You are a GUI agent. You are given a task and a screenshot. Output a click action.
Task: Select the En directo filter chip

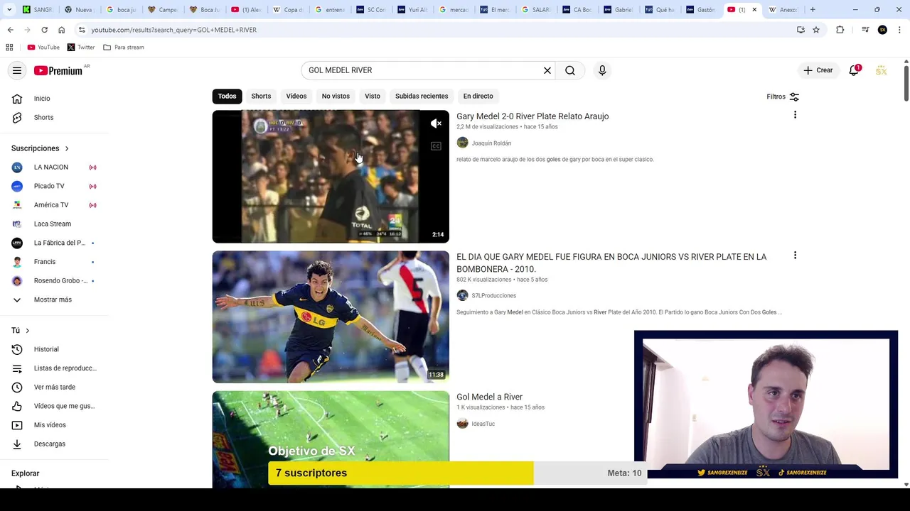[x=478, y=96]
